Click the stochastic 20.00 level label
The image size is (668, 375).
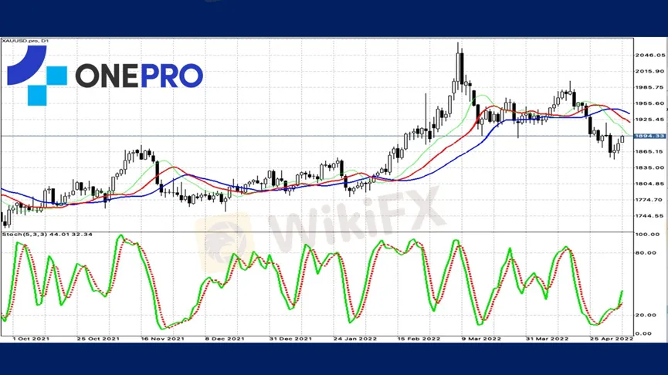point(646,315)
